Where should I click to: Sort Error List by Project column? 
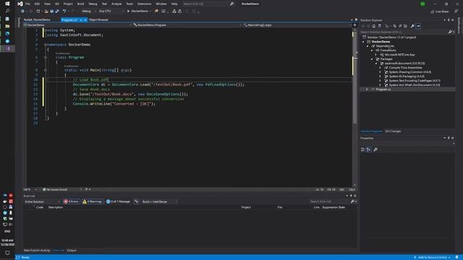[246, 207]
